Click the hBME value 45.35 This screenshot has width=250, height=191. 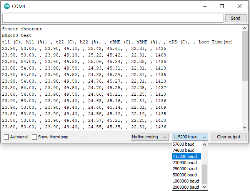pyautogui.click(x=114, y=127)
